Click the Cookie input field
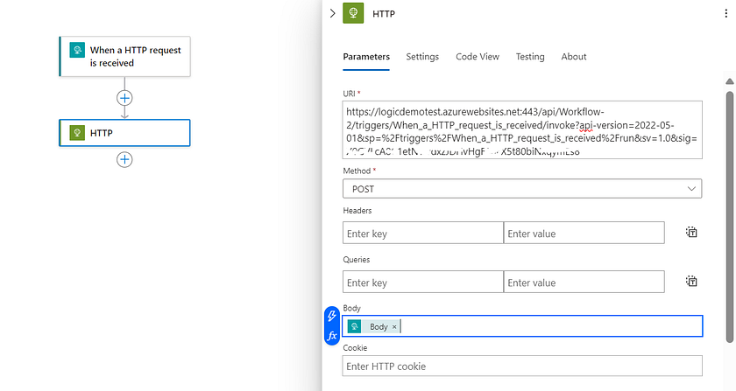The width and height of the screenshot is (736, 391). coord(522,366)
